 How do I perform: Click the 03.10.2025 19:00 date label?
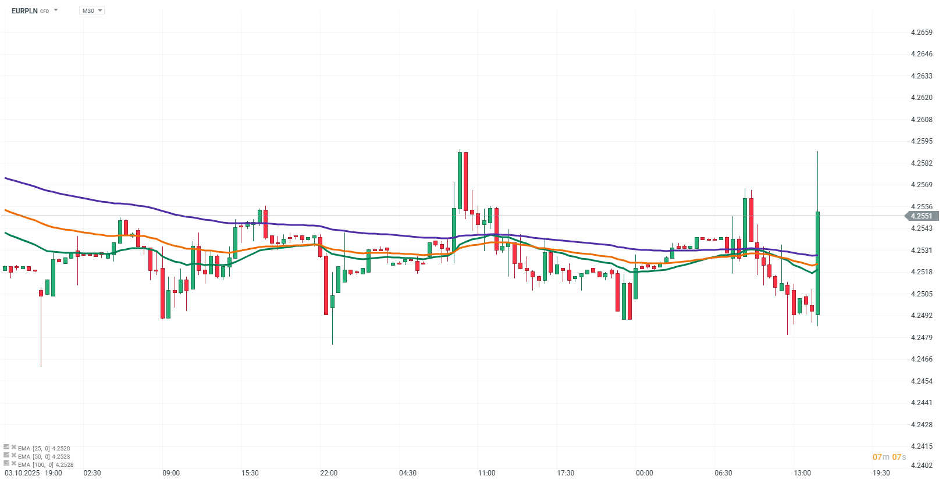click(33, 473)
